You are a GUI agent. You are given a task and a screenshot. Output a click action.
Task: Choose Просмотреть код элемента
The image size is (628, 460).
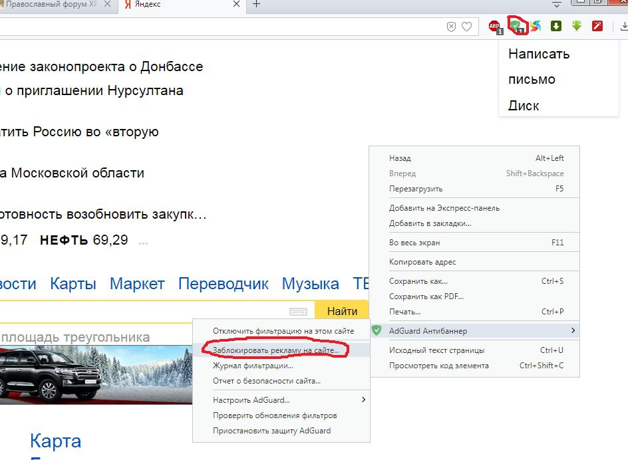476,366
